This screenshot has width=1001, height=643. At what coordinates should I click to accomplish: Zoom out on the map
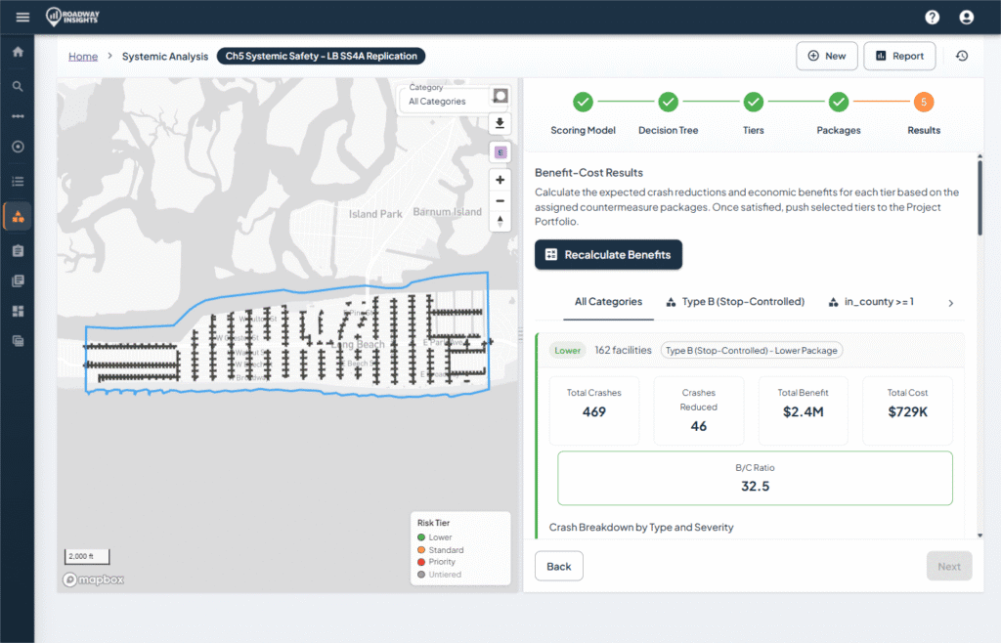click(500, 200)
